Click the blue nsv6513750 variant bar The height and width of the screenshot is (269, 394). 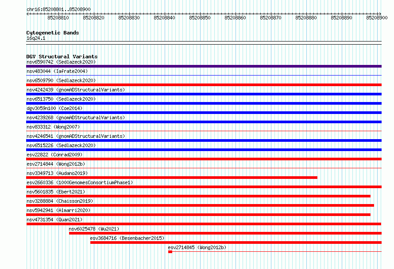pos(204,103)
